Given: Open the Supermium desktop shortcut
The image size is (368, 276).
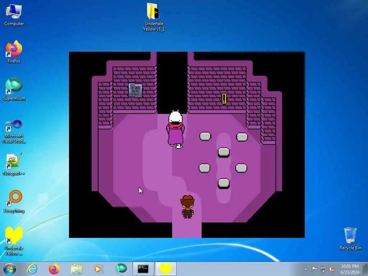Looking at the screenshot, I should click(14, 89).
